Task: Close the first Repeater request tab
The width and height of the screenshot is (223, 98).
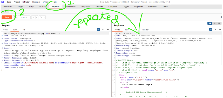Action: (x=6, y=11)
